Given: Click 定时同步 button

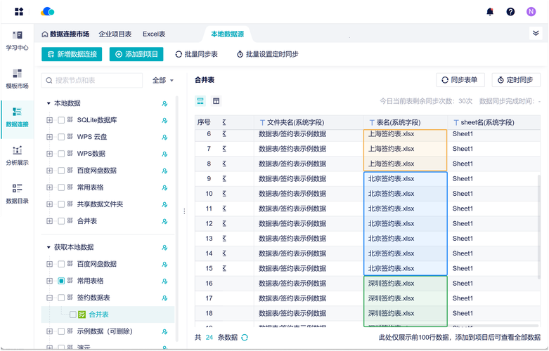Looking at the screenshot, I should tap(516, 80).
